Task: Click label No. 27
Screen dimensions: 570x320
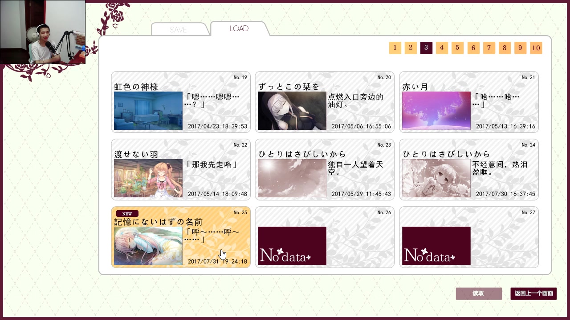Action: pyautogui.click(x=529, y=212)
